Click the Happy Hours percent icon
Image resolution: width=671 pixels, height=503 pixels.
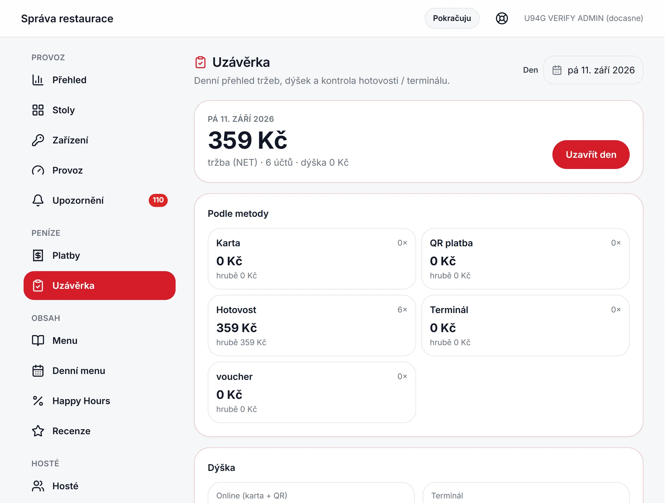tap(38, 401)
